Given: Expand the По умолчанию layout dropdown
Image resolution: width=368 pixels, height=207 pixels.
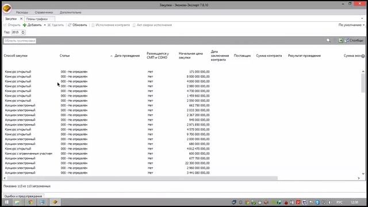Looking at the screenshot, I should point(351,25).
